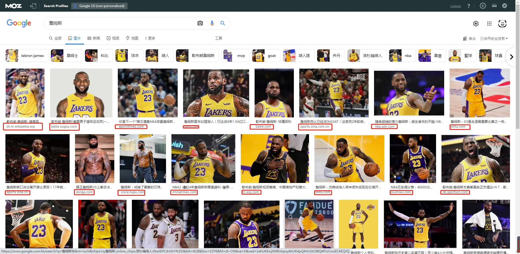Click the blue magnifier search icon
520x254 pixels.
223,23
